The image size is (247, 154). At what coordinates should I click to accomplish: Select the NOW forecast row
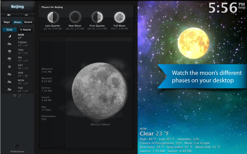point(17,36)
